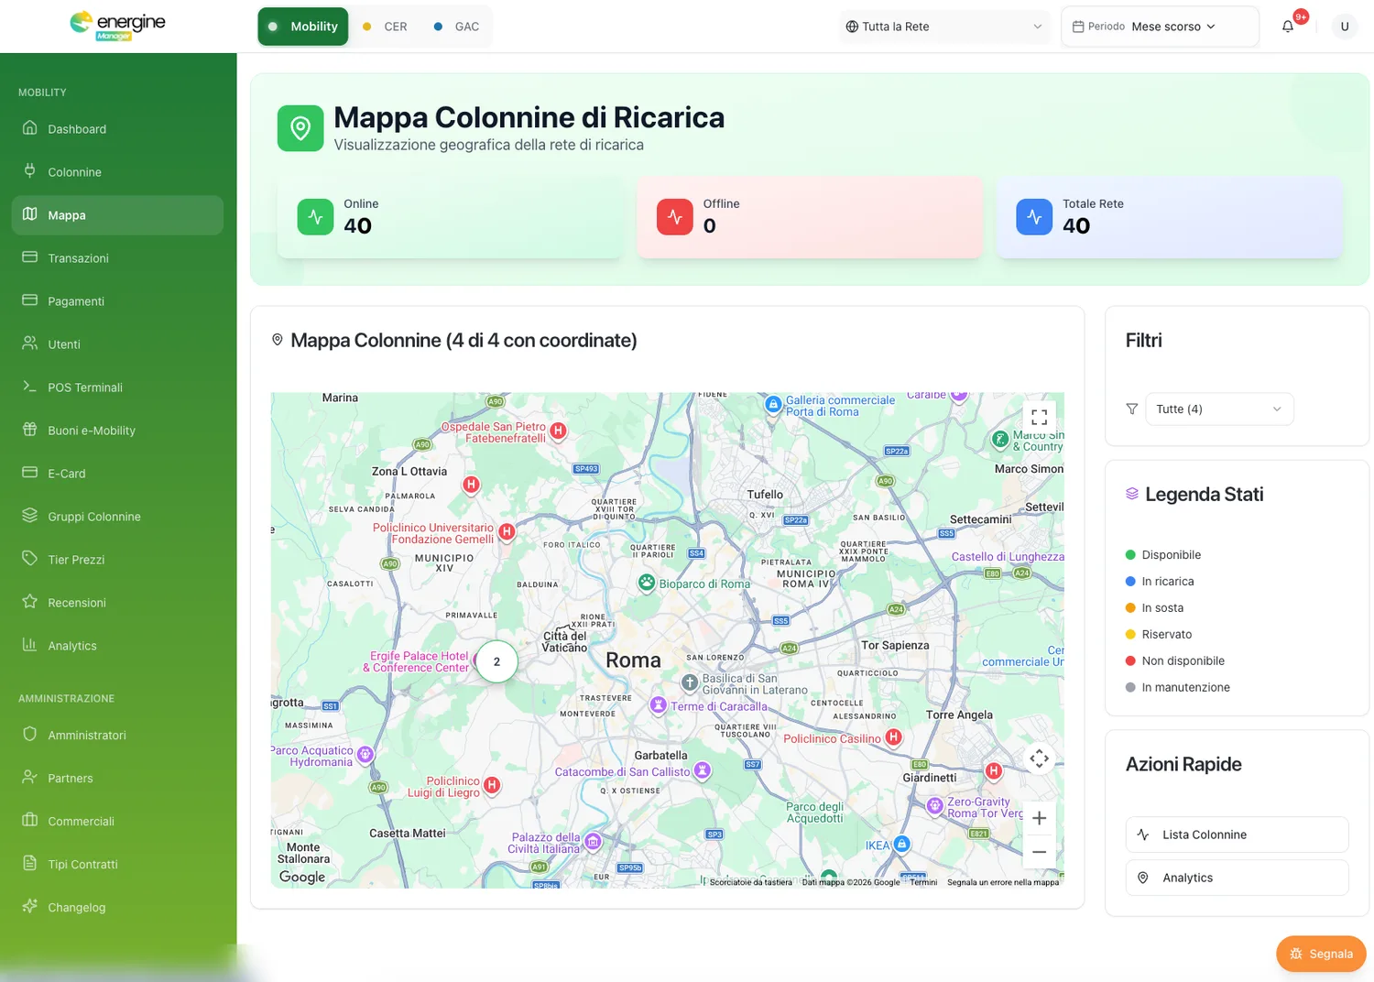Click green map pin header icon
Image resolution: width=1374 pixels, height=982 pixels.
pos(300,128)
